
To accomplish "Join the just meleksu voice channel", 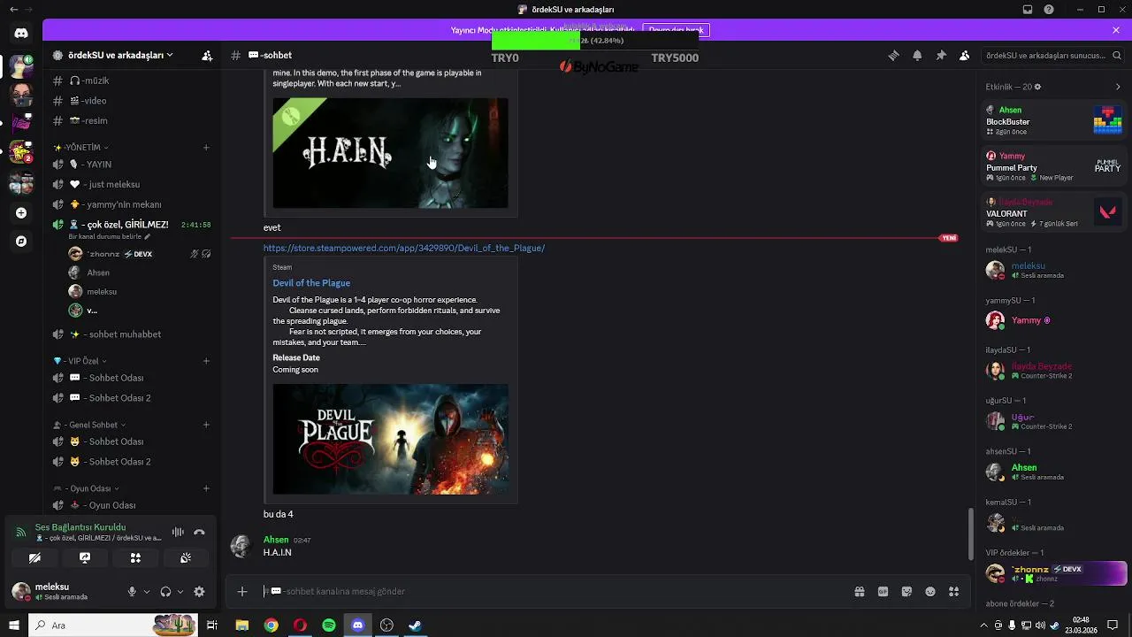I will (x=133, y=184).
